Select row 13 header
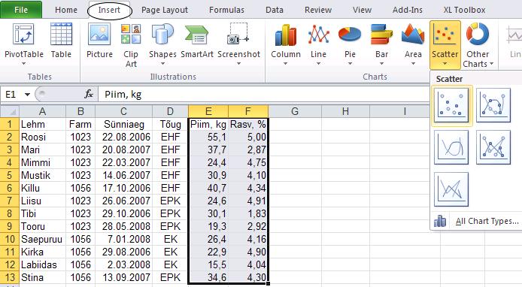This screenshot has height=287, width=522. click(x=10, y=277)
